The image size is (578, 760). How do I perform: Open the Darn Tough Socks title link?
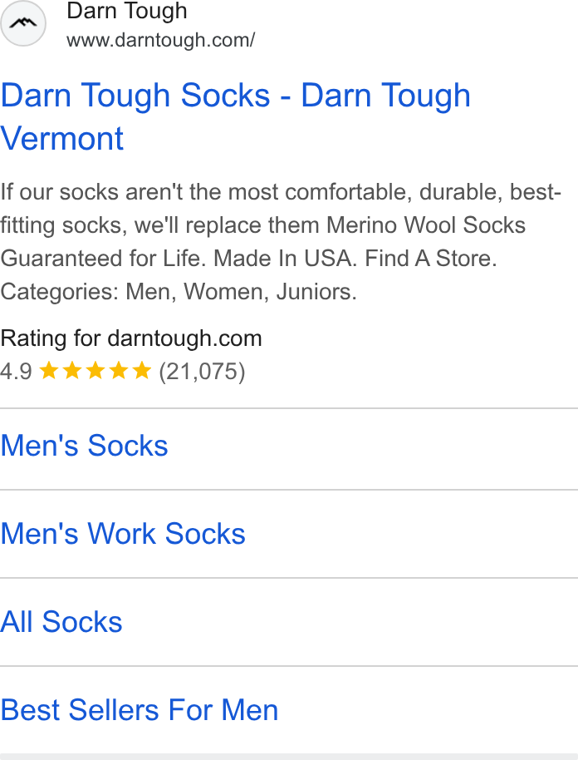pos(235,116)
